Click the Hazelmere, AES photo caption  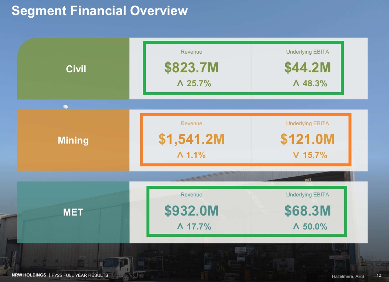point(348,276)
